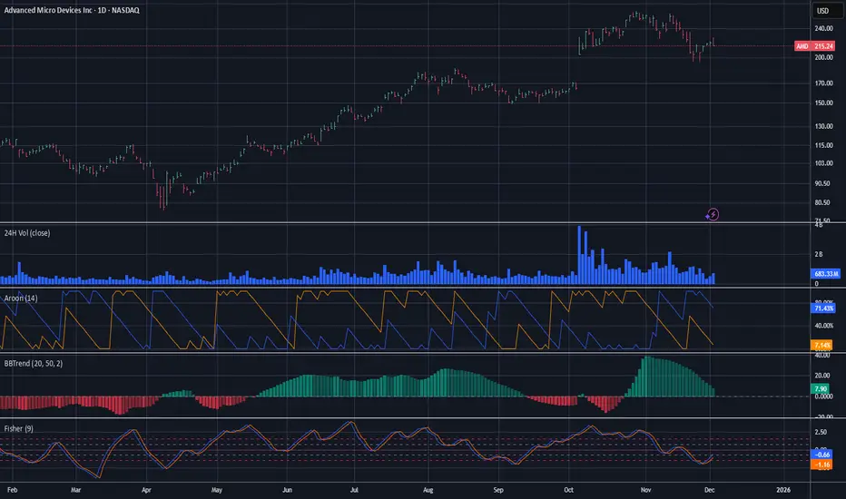
Task: Click the 200.00 price axis label
Action: point(824,57)
